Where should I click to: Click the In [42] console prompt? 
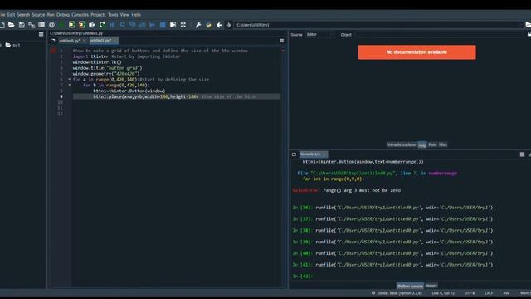[x=302, y=277]
